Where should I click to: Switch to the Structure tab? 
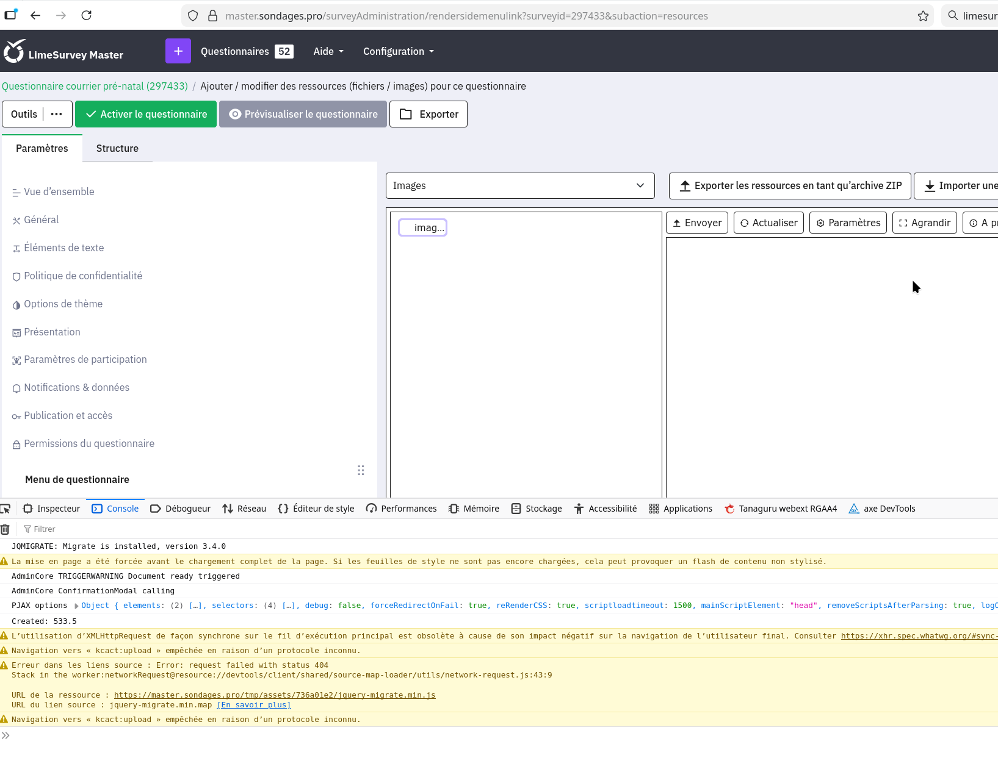point(117,148)
